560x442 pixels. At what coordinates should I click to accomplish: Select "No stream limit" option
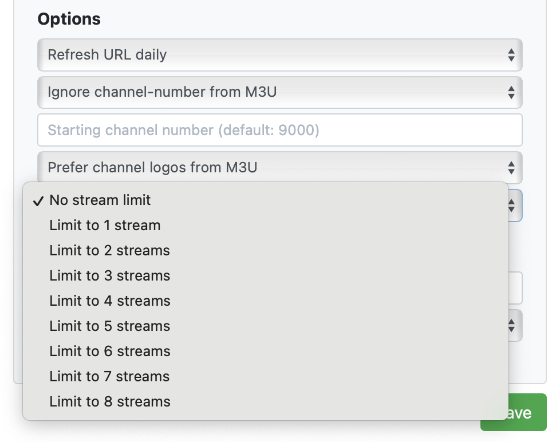[100, 200]
